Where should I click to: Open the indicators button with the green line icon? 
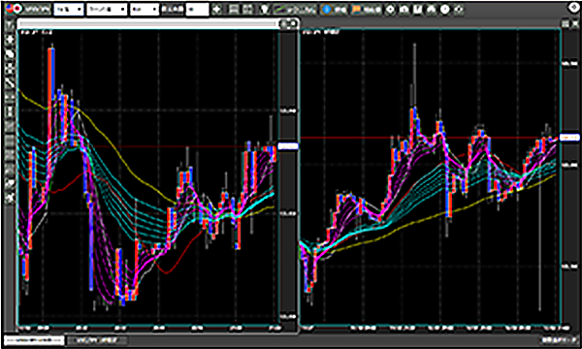[x=295, y=10]
